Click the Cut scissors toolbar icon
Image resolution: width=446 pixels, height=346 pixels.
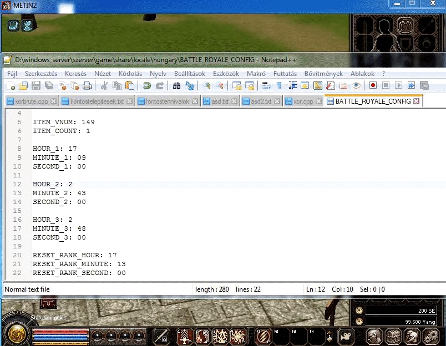point(104,85)
